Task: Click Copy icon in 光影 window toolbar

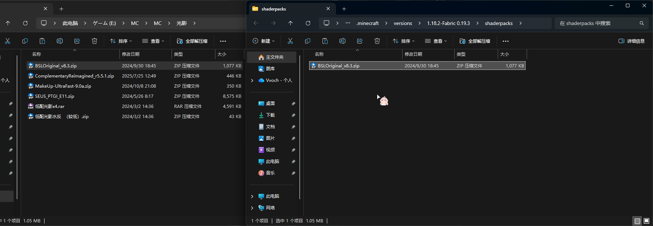Action: 25,41
